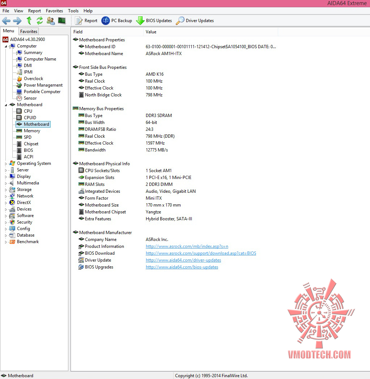
Task: Open the Report menu
Action: (x=34, y=11)
